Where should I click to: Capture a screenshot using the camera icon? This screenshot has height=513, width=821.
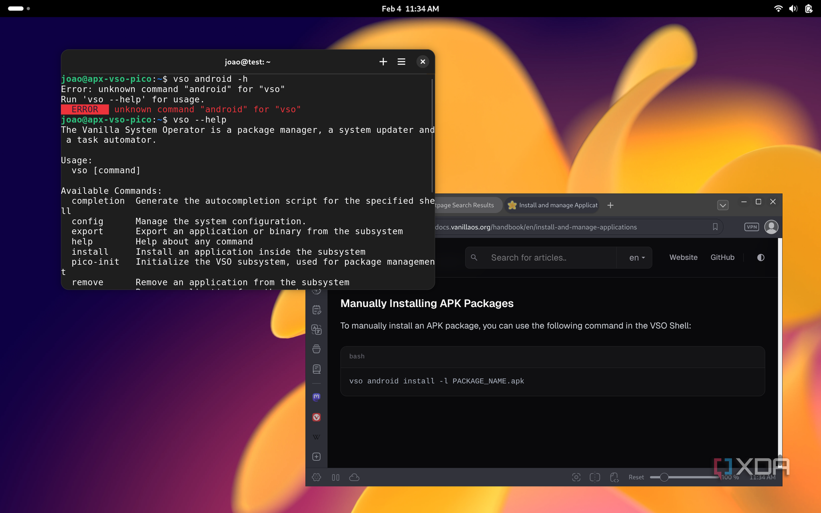point(576,477)
